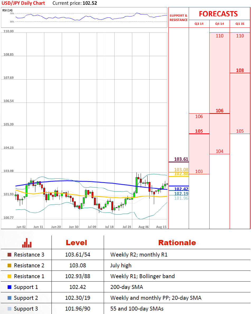Click the Resistance 3 maroon color swatch
This screenshot has width=251, height=314.
[x=10, y=254]
